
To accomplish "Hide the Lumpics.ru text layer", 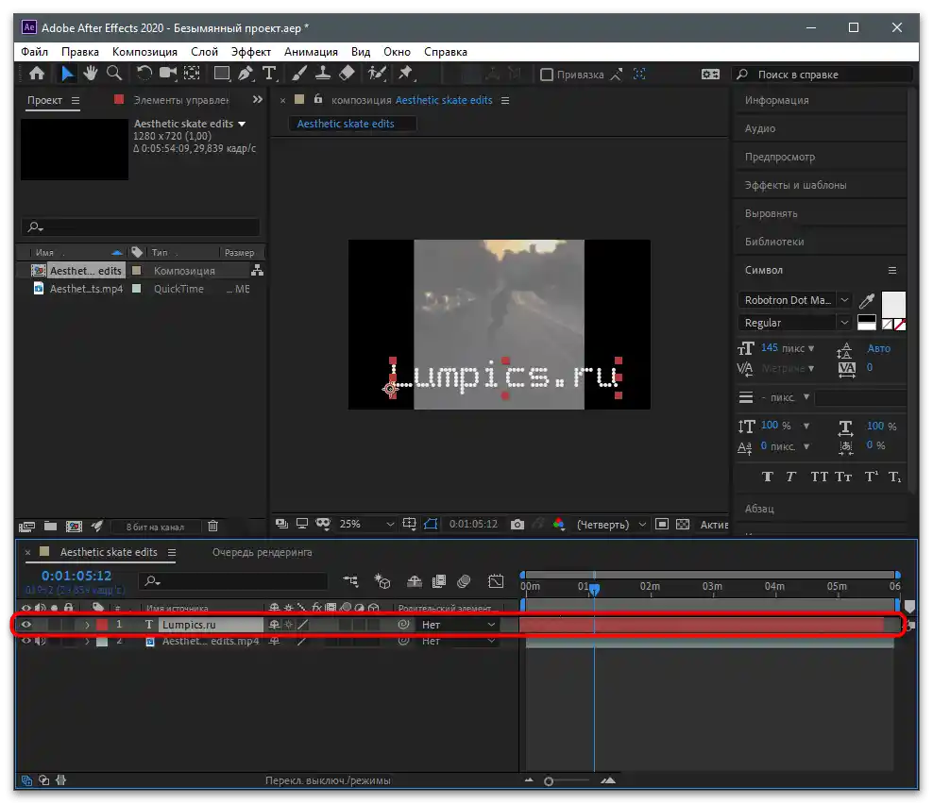I will pyautogui.click(x=26, y=625).
